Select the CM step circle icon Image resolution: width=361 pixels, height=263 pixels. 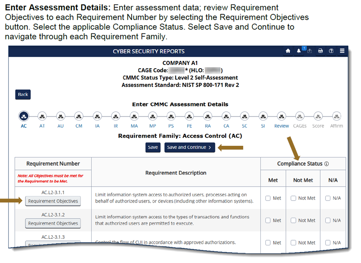(79, 116)
